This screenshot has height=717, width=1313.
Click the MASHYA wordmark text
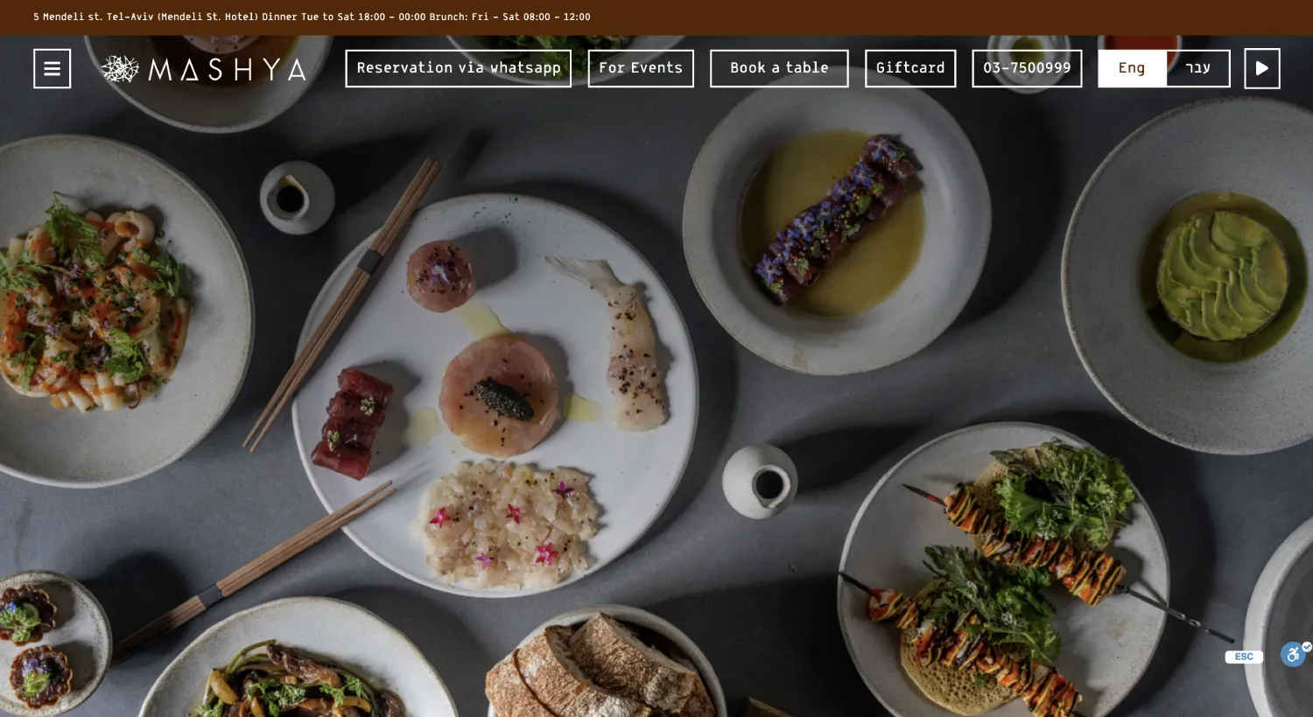pyautogui.click(x=228, y=70)
